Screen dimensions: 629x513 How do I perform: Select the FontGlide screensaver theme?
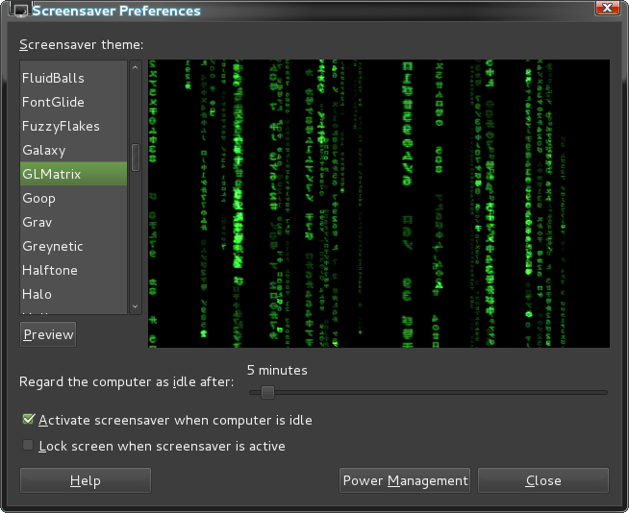(x=54, y=102)
